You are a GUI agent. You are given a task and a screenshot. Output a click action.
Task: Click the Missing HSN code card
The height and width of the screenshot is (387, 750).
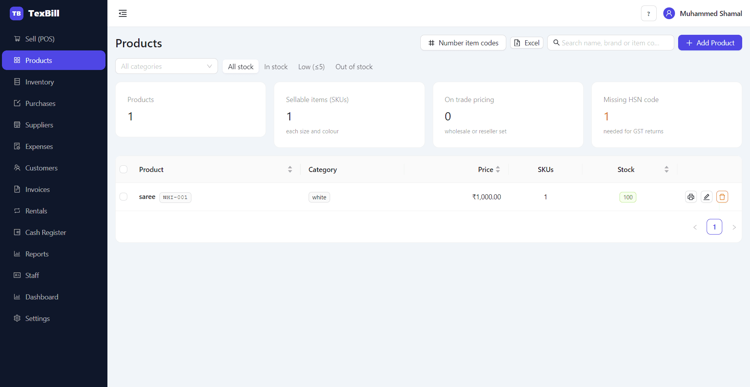coord(666,115)
